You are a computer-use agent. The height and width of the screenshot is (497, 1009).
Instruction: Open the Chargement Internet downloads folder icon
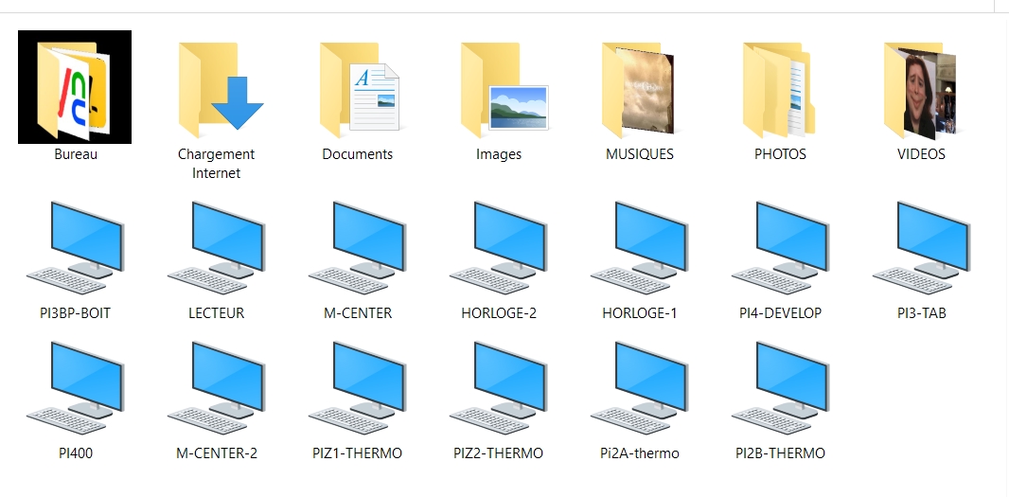pos(221,90)
